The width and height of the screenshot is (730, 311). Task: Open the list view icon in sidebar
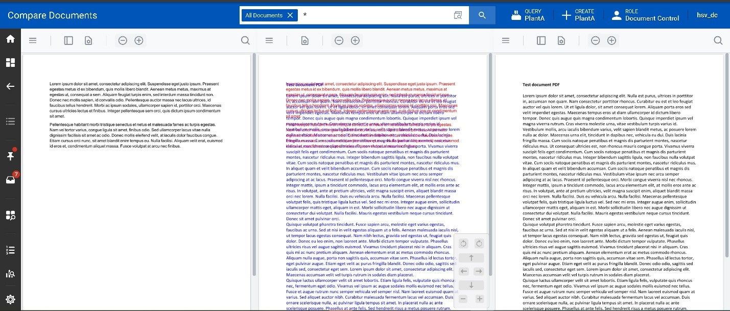(x=10, y=122)
